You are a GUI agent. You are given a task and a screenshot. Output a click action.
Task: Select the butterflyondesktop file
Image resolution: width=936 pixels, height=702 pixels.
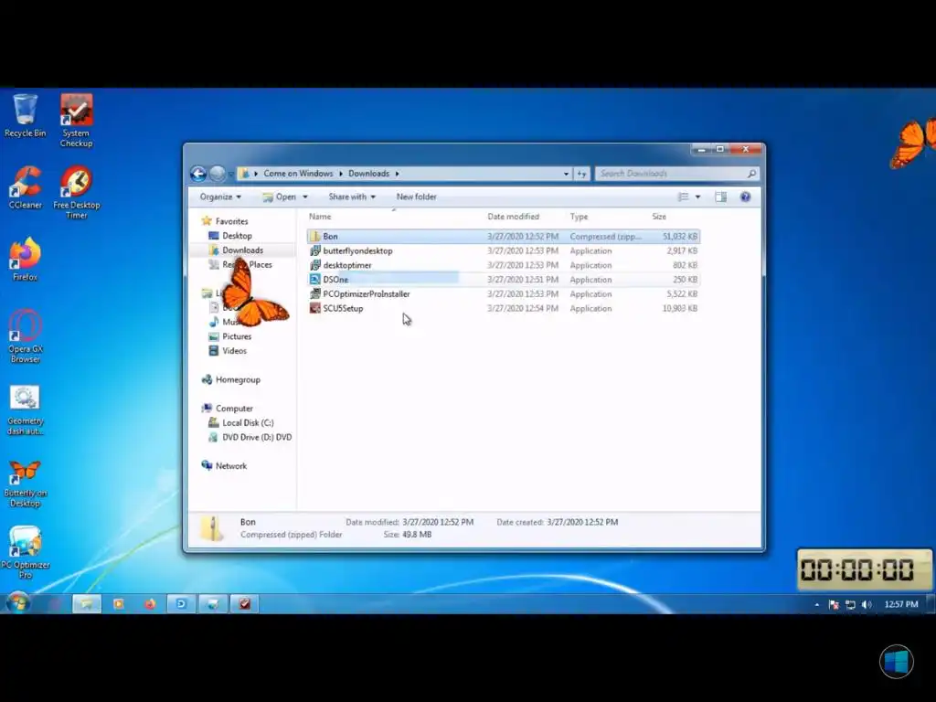tap(504, 251)
